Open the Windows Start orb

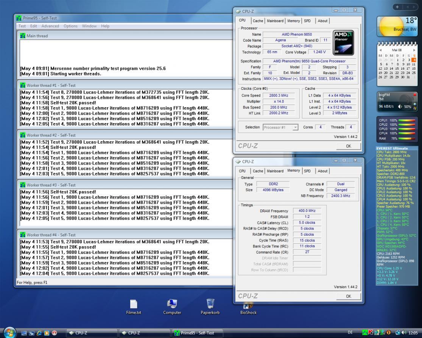click(9, 333)
